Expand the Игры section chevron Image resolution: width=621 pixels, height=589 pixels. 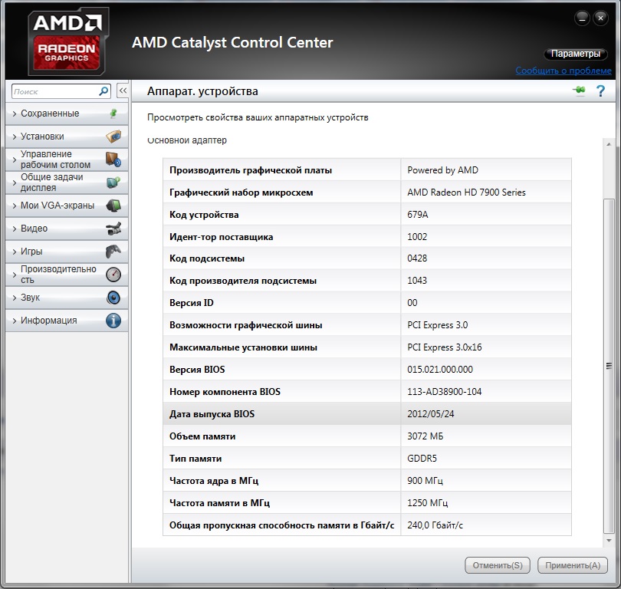(15, 252)
